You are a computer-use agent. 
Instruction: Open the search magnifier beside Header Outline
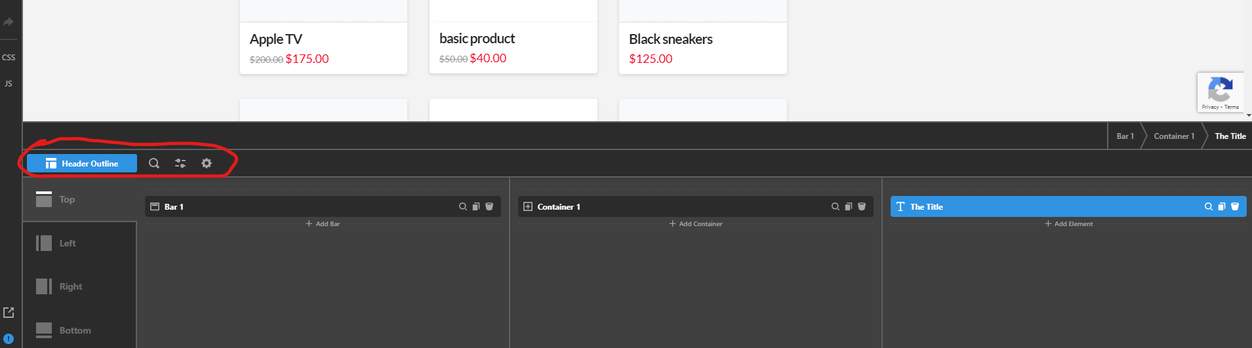pyautogui.click(x=154, y=163)
